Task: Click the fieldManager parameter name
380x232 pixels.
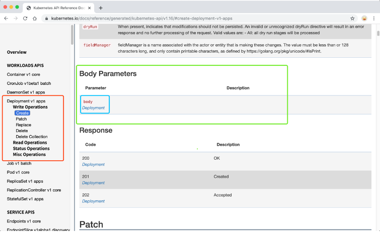Action: (97, 45)
